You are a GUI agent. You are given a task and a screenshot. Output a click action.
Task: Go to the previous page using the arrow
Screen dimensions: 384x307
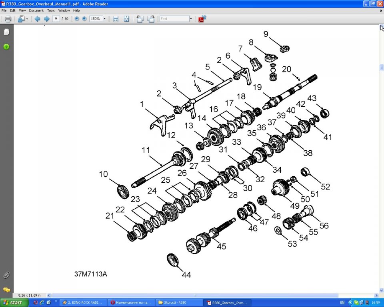click(x=37, y=19)
